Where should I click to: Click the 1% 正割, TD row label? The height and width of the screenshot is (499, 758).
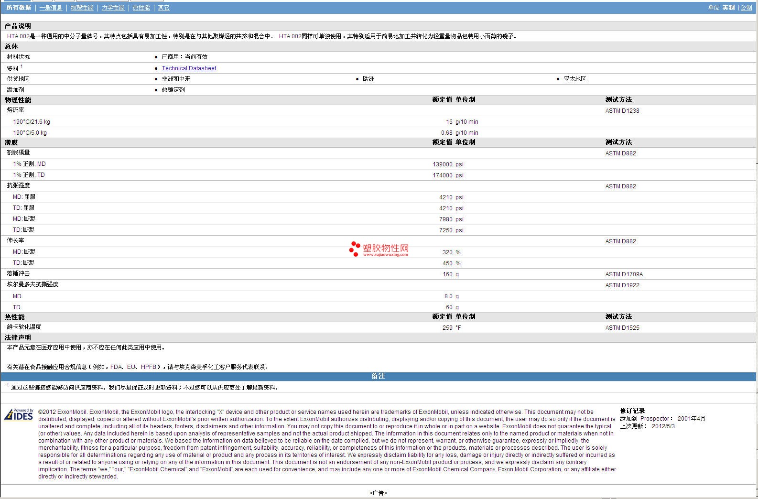(x=29, y=175)
